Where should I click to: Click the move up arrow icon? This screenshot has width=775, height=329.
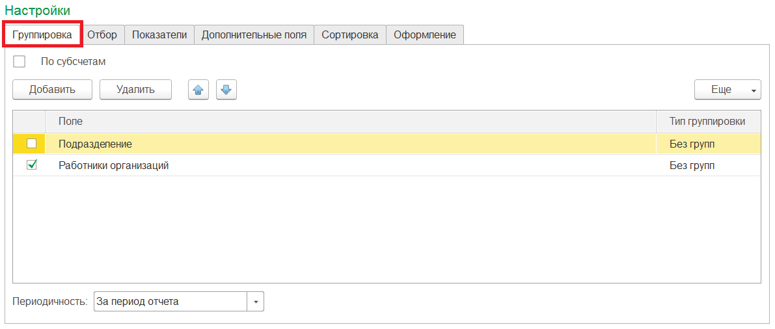click(x=198, y=90)
